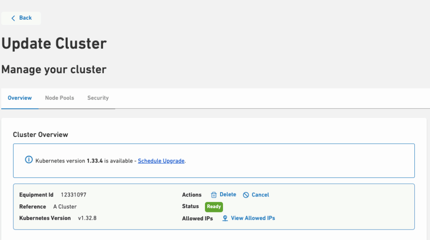Image resolution: width=430 pixels, height=240 pixels.
Task: Click the Equipment Id value 12331097
Action: tap(73, 195)
